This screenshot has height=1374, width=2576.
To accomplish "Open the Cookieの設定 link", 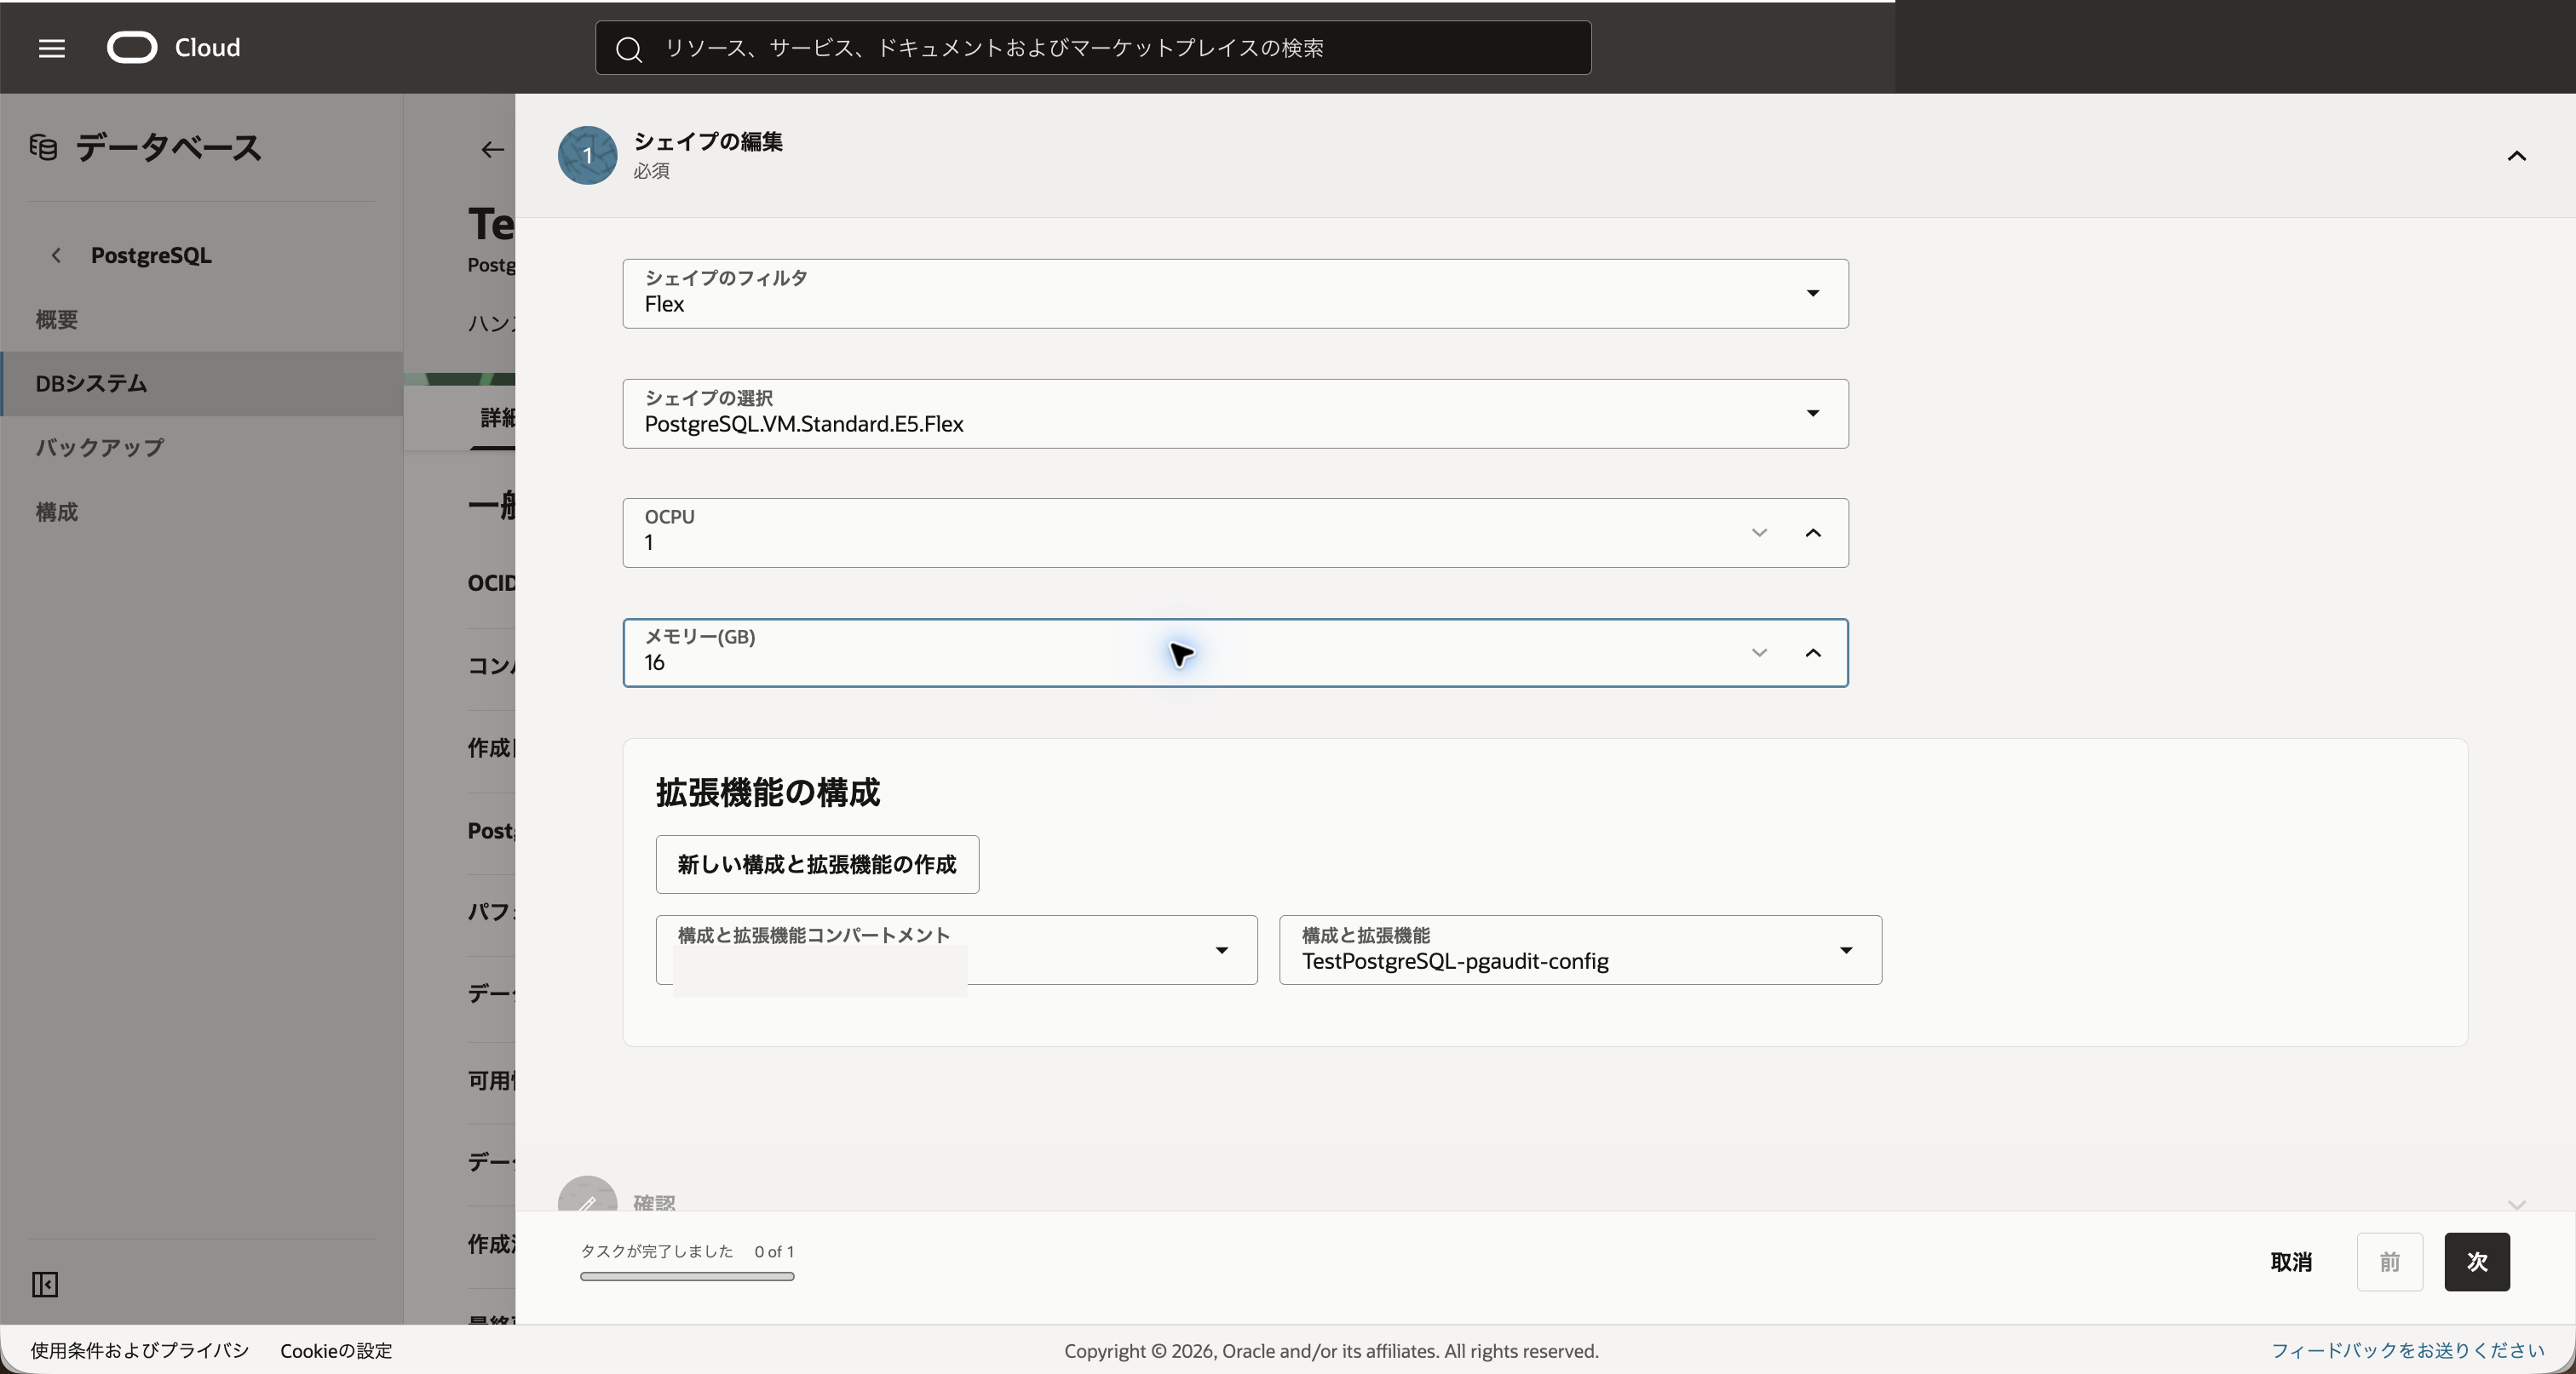I will coord(336,1351).
